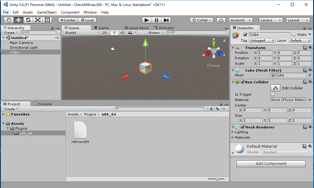
Task: Open the Tag Untagged dropdown
Action: coord(262,41)
